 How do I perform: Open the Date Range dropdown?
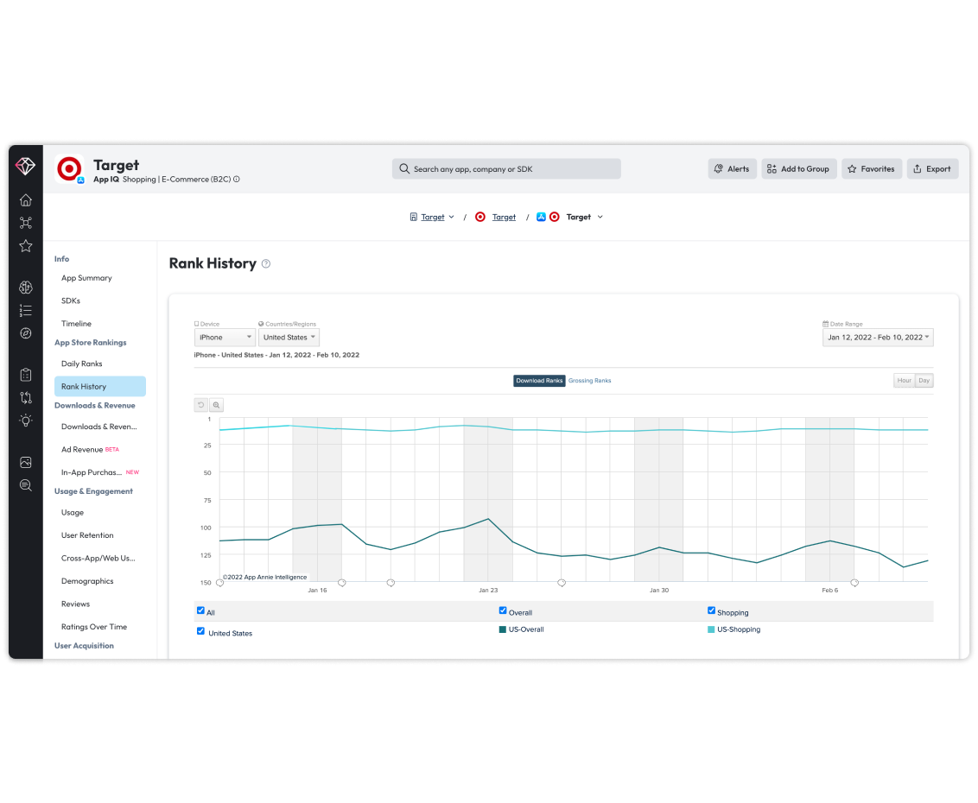(878, 338)
